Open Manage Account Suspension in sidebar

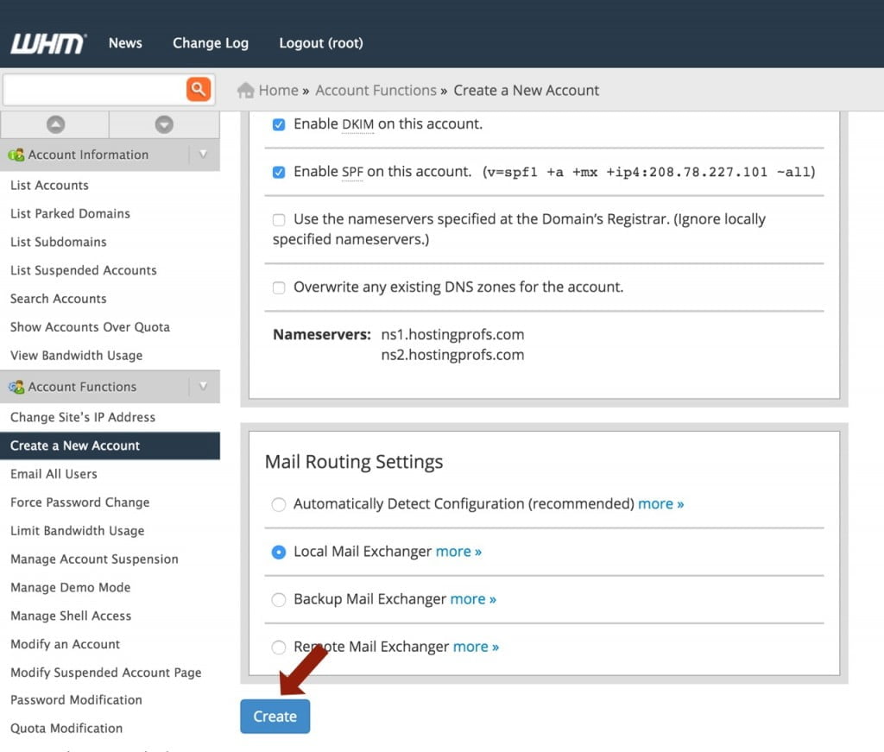[94, 559]
